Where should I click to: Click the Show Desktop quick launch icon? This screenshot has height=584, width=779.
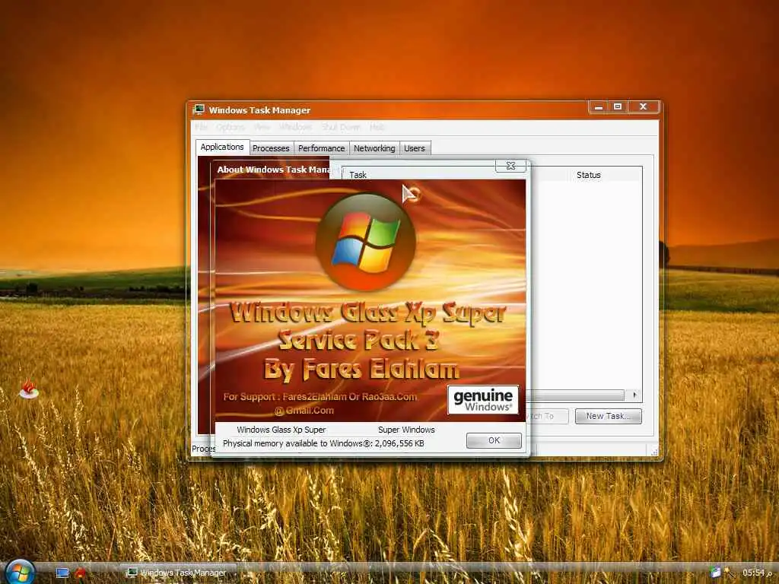pyautogui.click(x=62, y=573)
